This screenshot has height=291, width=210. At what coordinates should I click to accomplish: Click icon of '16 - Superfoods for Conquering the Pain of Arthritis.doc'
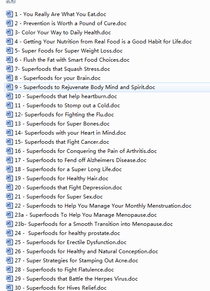(10, 151)
